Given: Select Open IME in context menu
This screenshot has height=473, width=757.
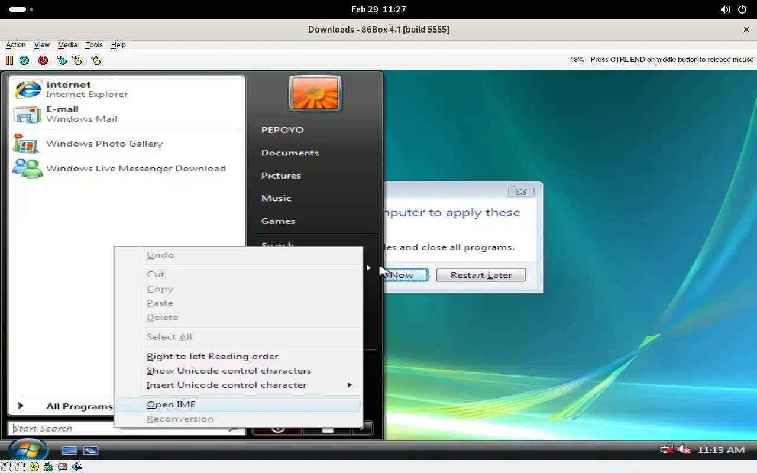Looking at the screenshot, I should click(238, 404).
